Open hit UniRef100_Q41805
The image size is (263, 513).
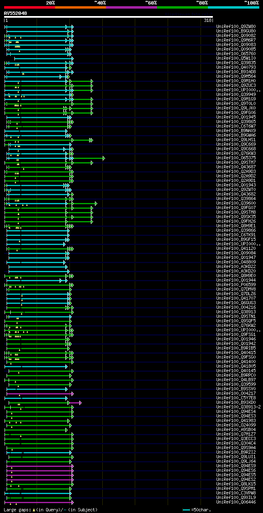click(x=236, y=366)
